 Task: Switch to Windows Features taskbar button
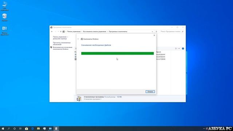click(x=56, y=128)
